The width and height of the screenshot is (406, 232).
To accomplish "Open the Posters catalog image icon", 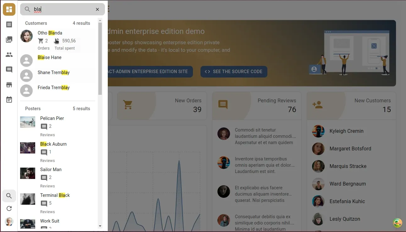I will point(9,40).
